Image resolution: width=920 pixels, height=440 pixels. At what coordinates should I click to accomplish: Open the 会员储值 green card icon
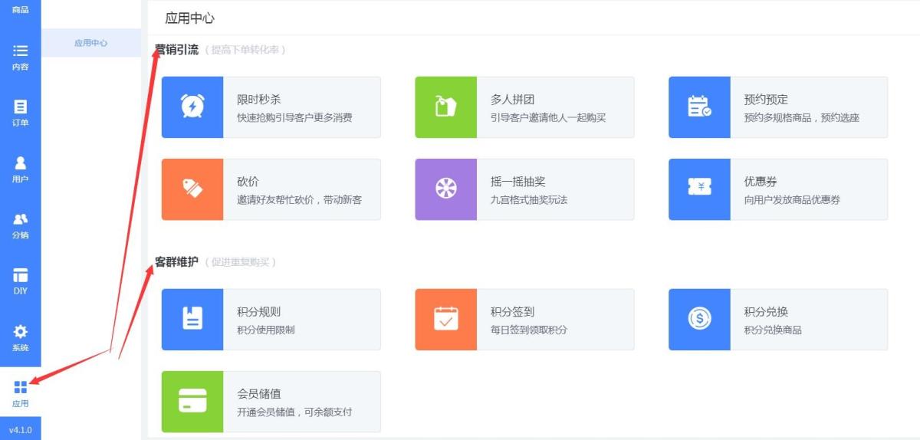tap(192, 401)
